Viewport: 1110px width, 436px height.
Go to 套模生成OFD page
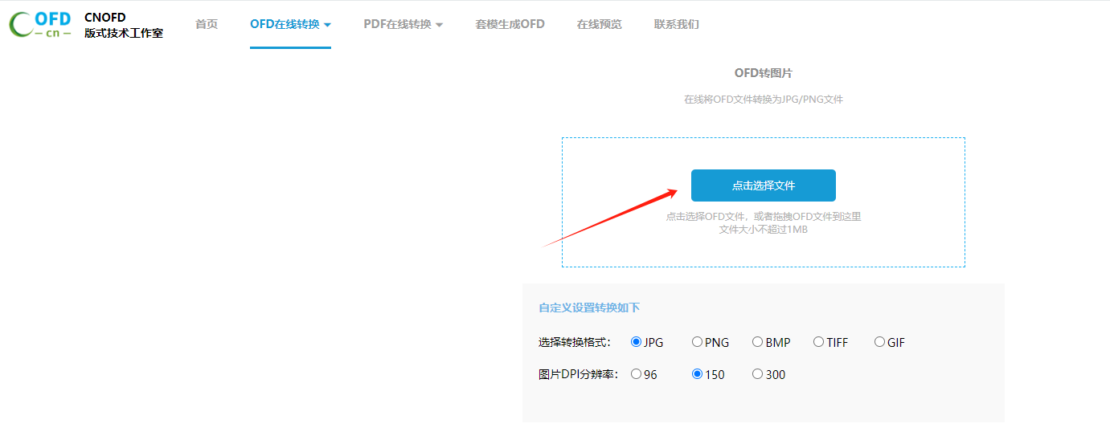point(510,24)
